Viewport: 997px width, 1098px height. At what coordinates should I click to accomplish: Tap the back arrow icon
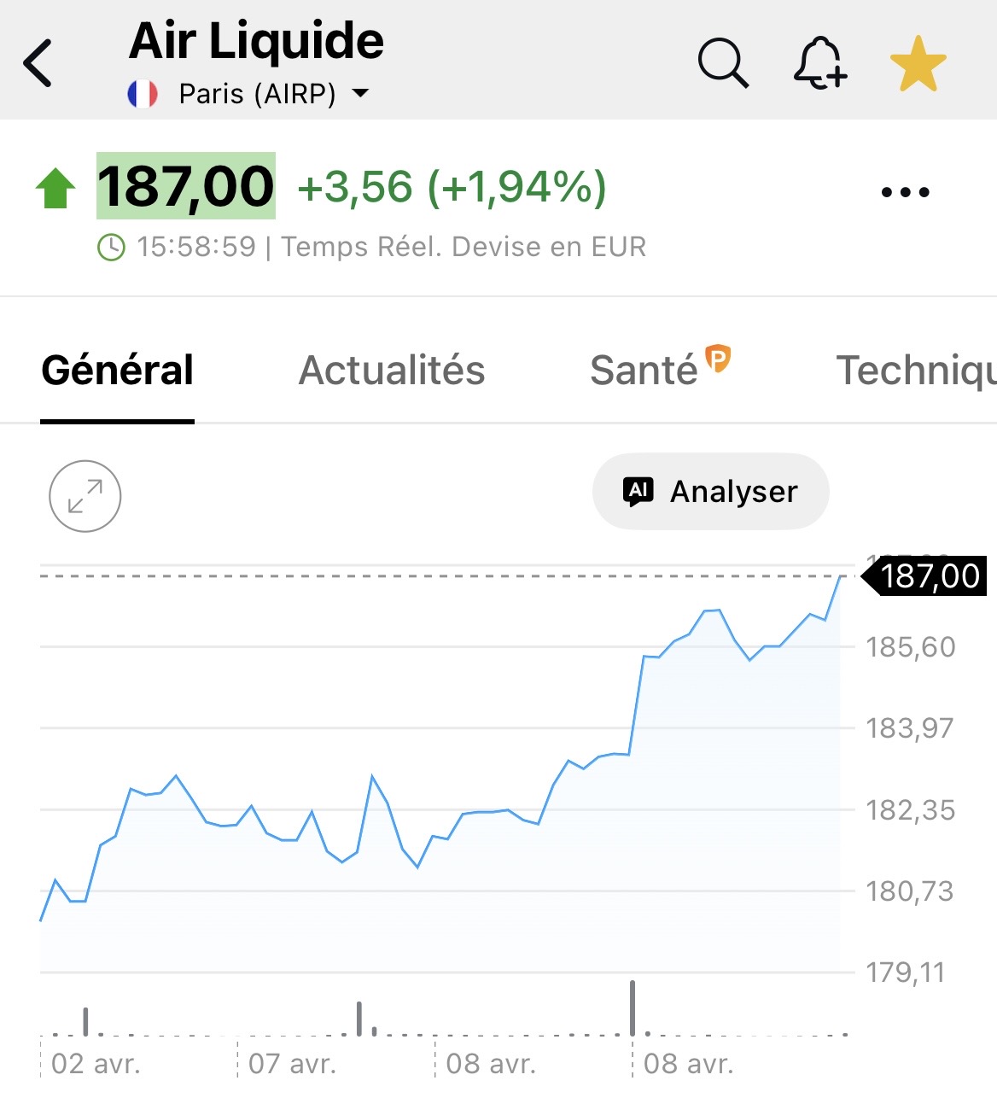coord(38,63)
